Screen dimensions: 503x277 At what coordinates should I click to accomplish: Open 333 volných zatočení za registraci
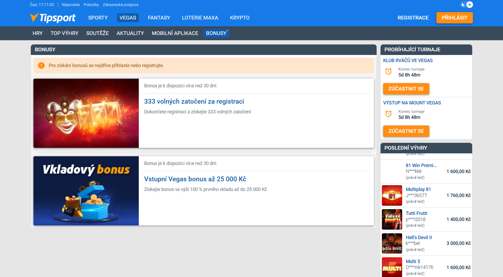(x=194, y=101)
